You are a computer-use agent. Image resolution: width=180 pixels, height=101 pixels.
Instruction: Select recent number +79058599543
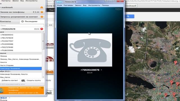click(21, 35)
